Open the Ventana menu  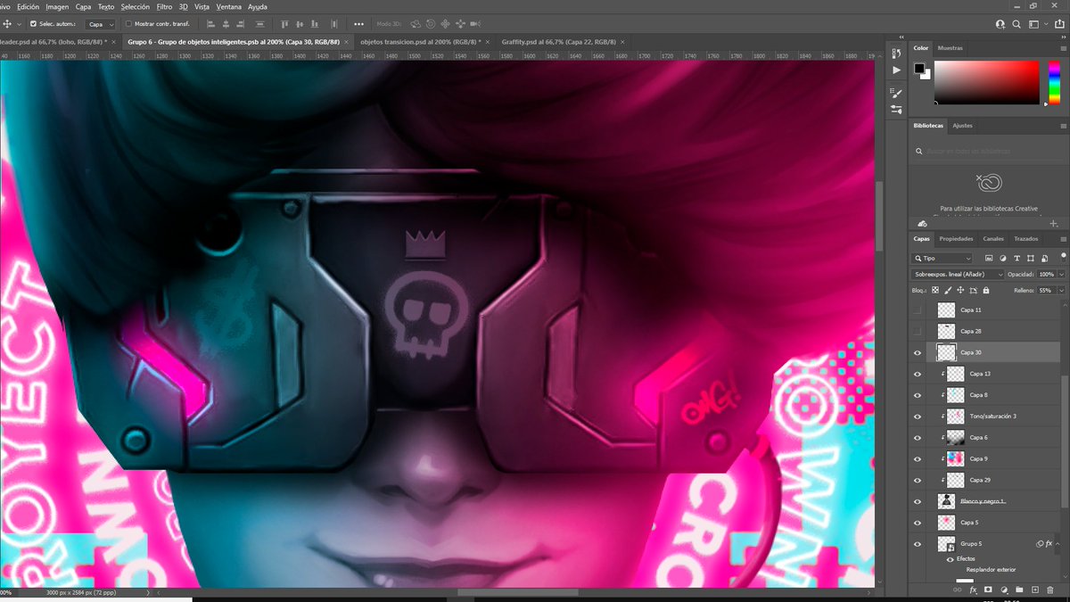tap(229, 6)
